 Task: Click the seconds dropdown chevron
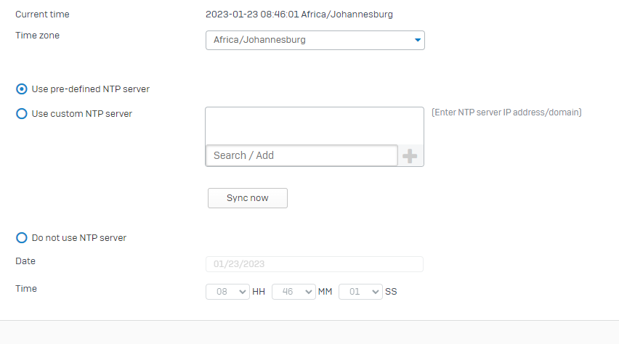pyautogui.click(x=376, y=292)
